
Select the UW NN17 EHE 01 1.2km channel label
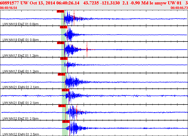[21, 71]
